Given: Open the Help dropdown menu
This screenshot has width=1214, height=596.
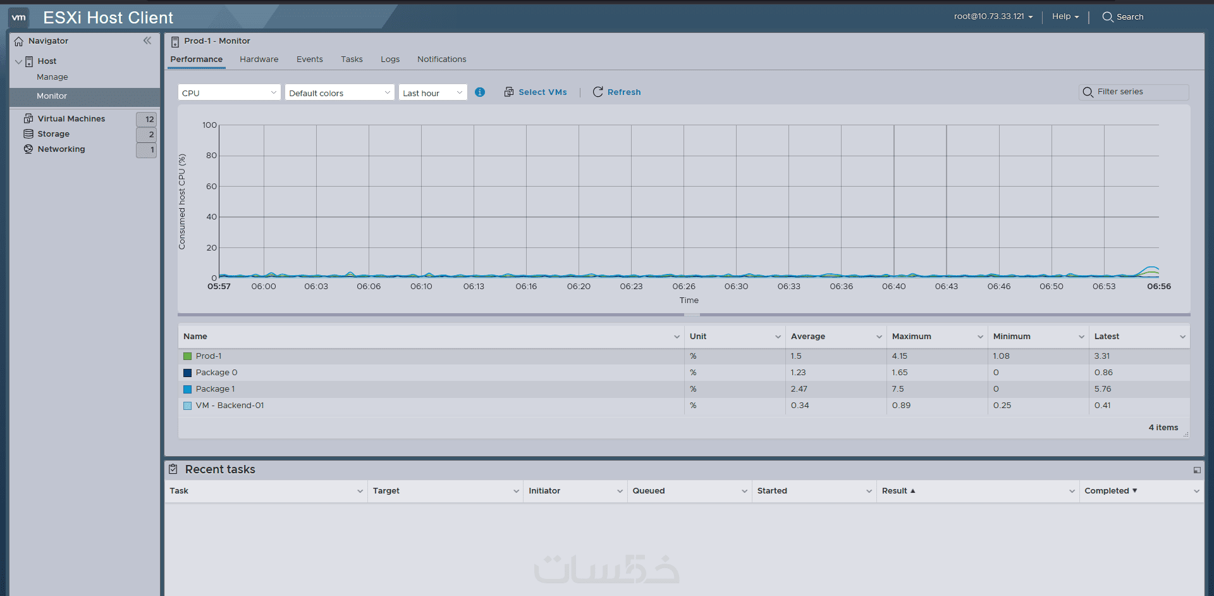Looking at the screenshot, I should coord(1065,16).
